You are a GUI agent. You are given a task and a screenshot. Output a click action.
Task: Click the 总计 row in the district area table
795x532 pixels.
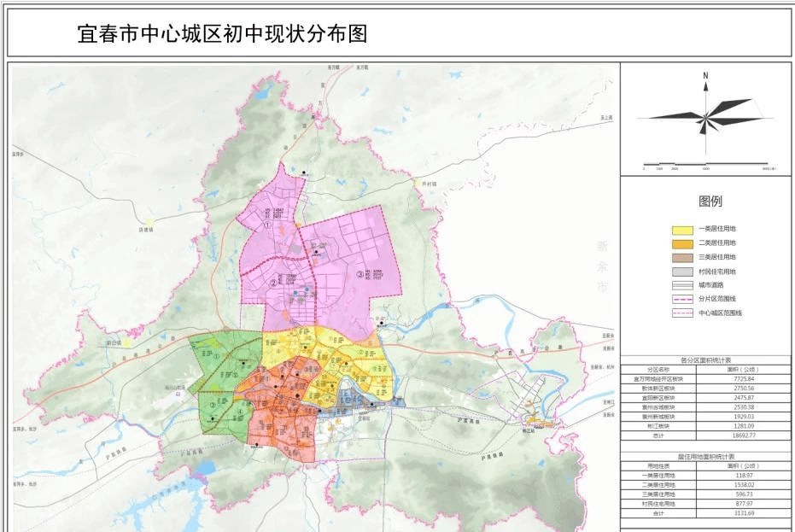click(x=658, y=436)
